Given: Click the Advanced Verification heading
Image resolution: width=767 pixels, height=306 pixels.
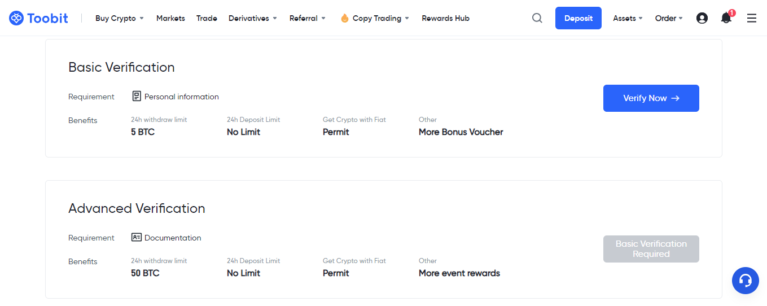Looking at the screenshot, I should [137, 208].
